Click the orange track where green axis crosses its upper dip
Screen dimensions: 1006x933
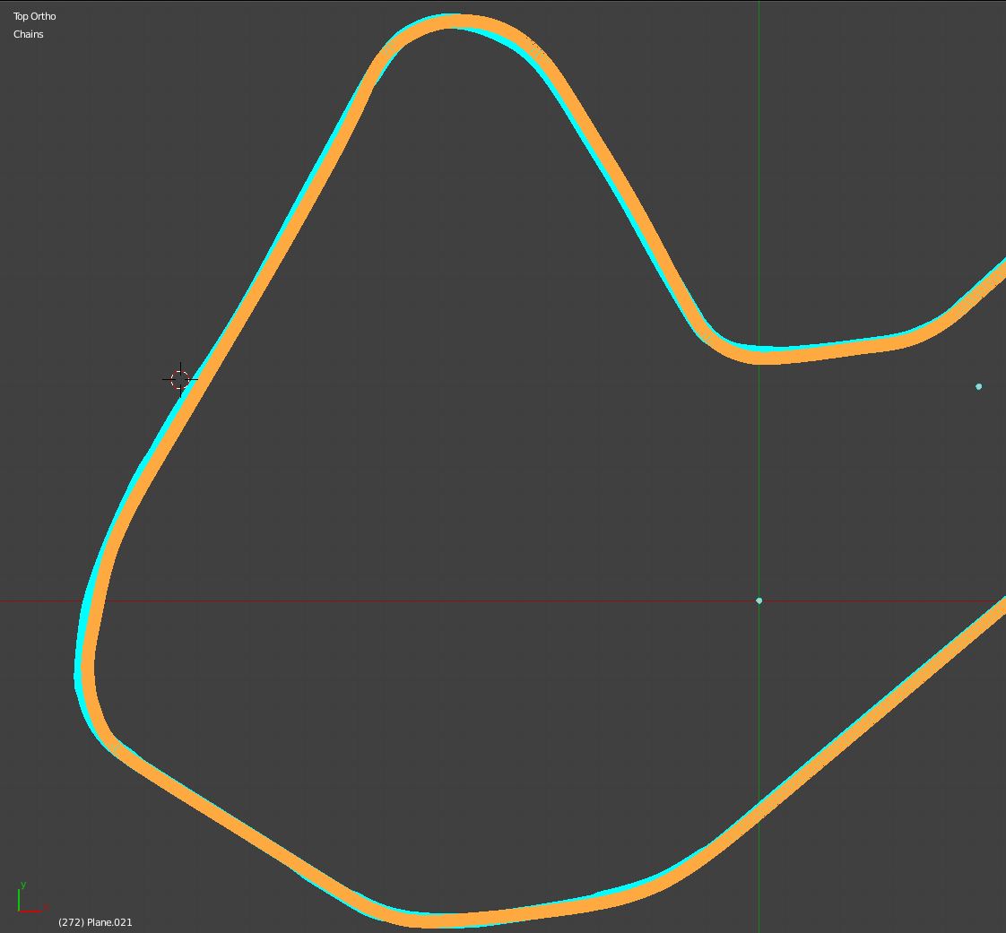(x=759, y=356)
